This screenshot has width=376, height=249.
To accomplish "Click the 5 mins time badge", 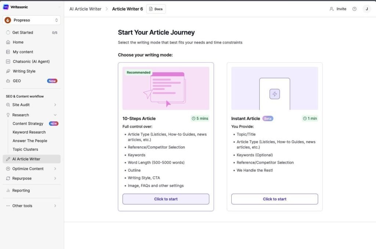I will (200, 118).
